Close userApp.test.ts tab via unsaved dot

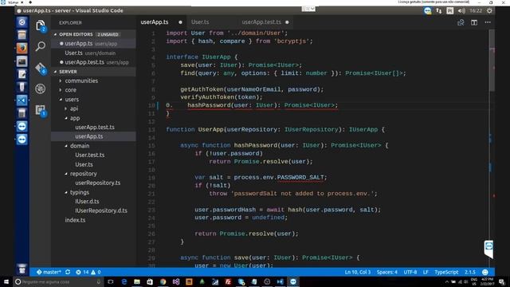click(x=287, y=22)
